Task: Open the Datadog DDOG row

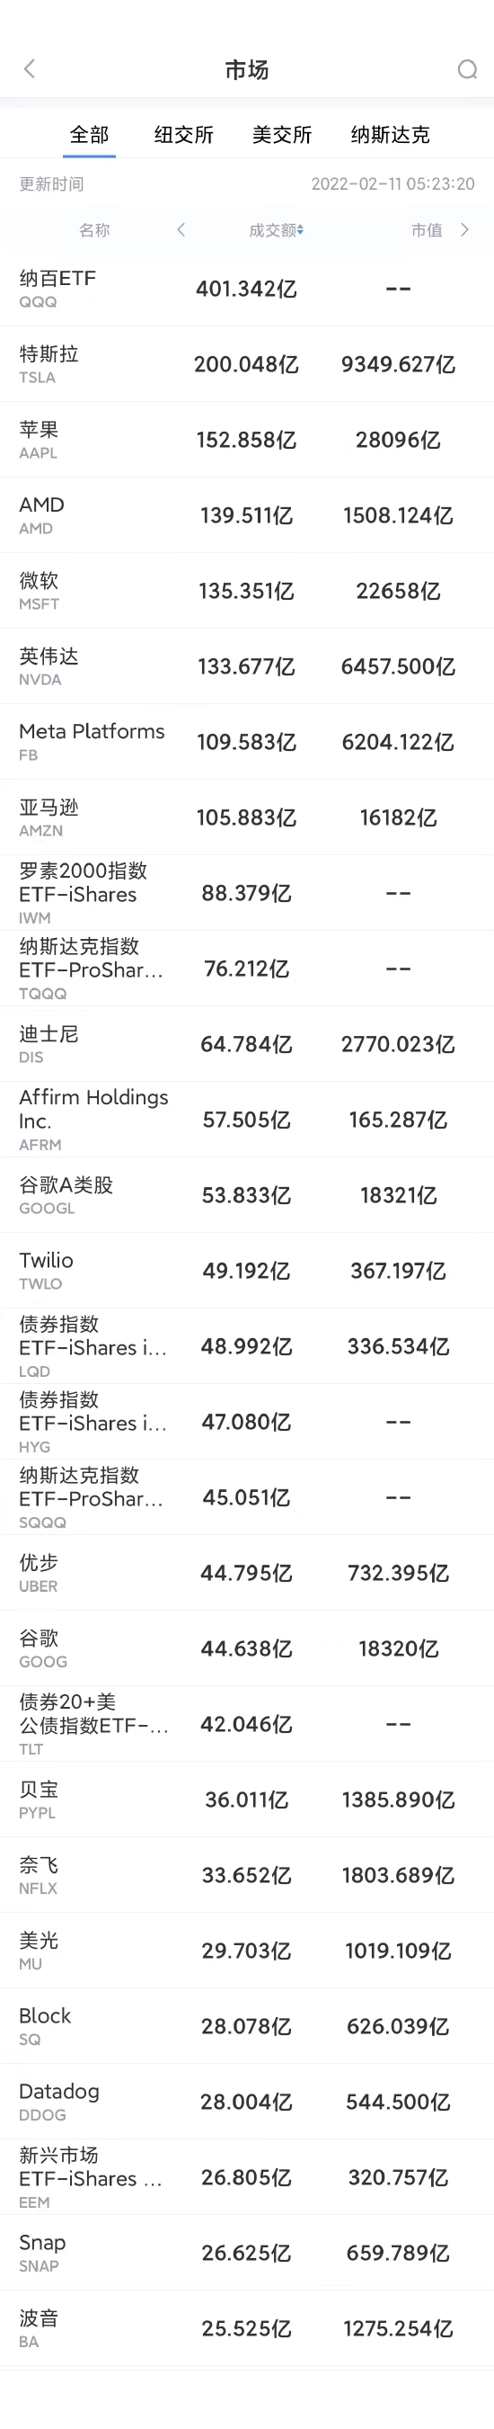Action: pos(246,2102)
